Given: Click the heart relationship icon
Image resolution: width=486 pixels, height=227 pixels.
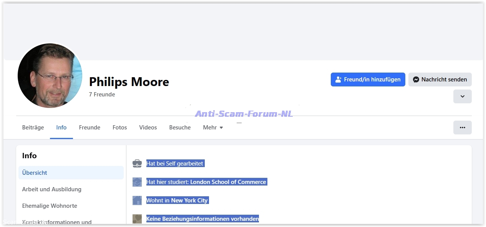Looking at the screenshot, I should pos(137,219).
